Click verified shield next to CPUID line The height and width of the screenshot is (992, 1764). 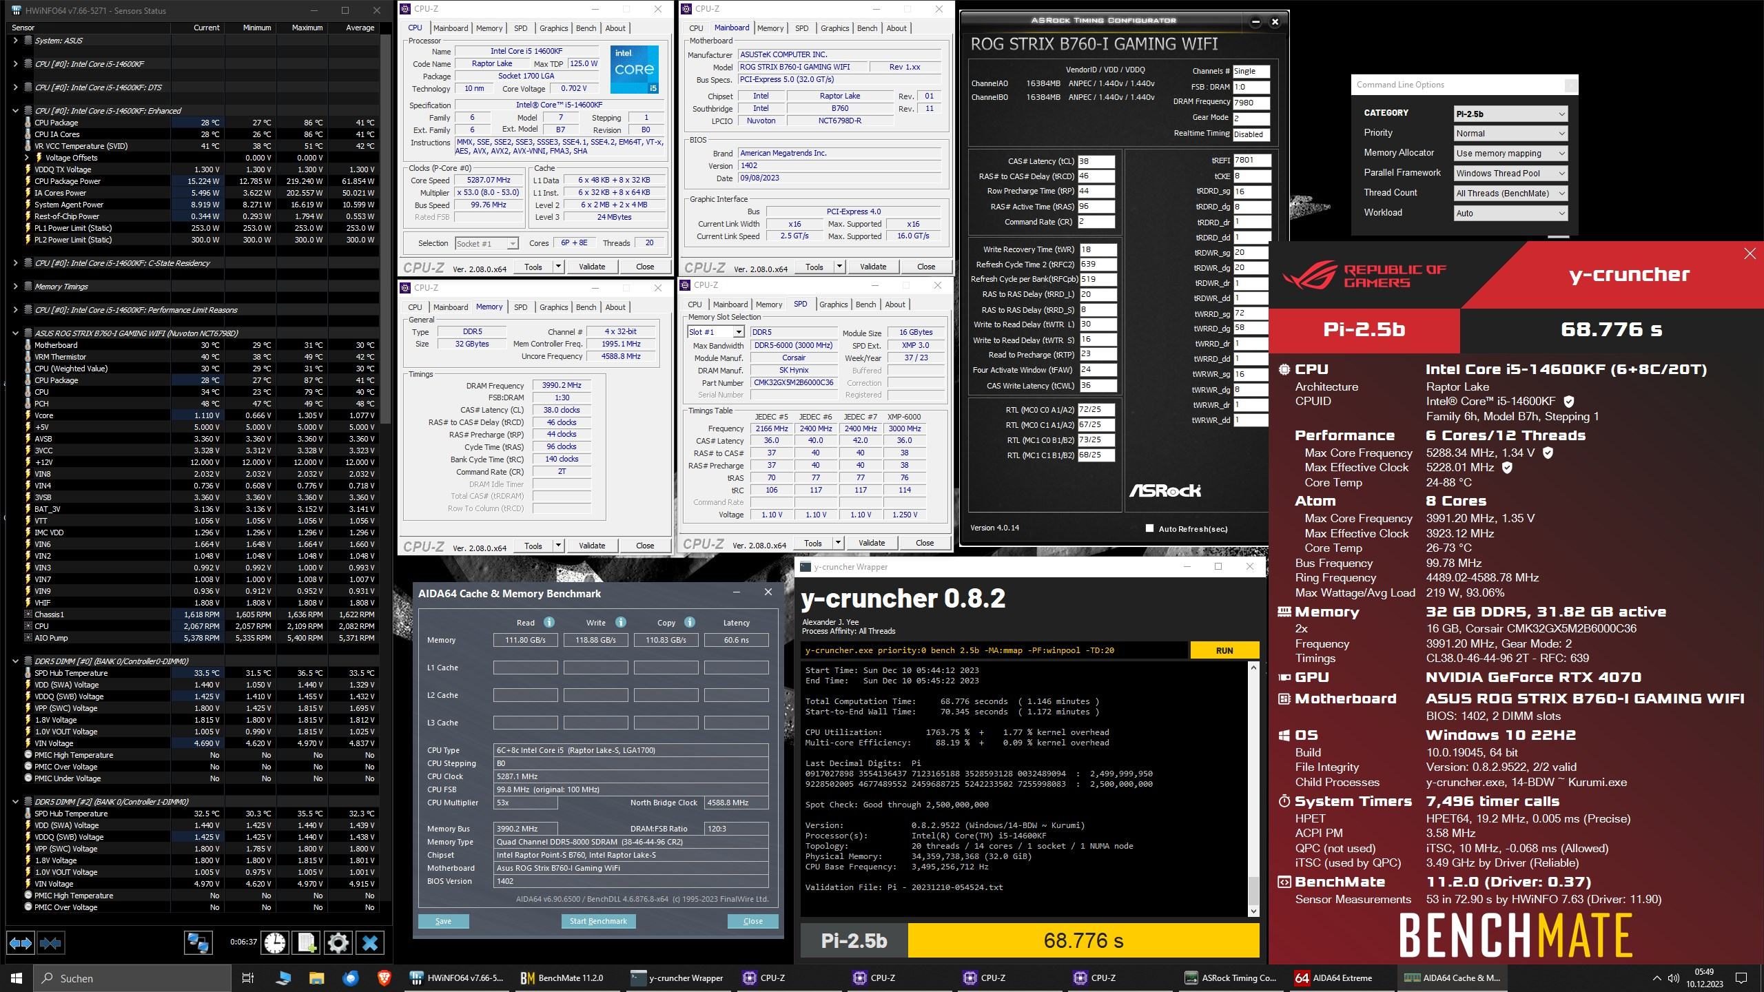[1569, 401]
